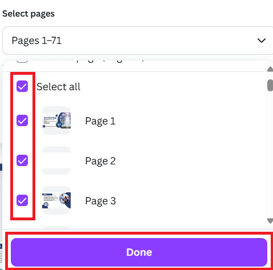Click the partially visible thumbnail below Page 3
Screen dimensions: 273x270
tap(56, 228)
